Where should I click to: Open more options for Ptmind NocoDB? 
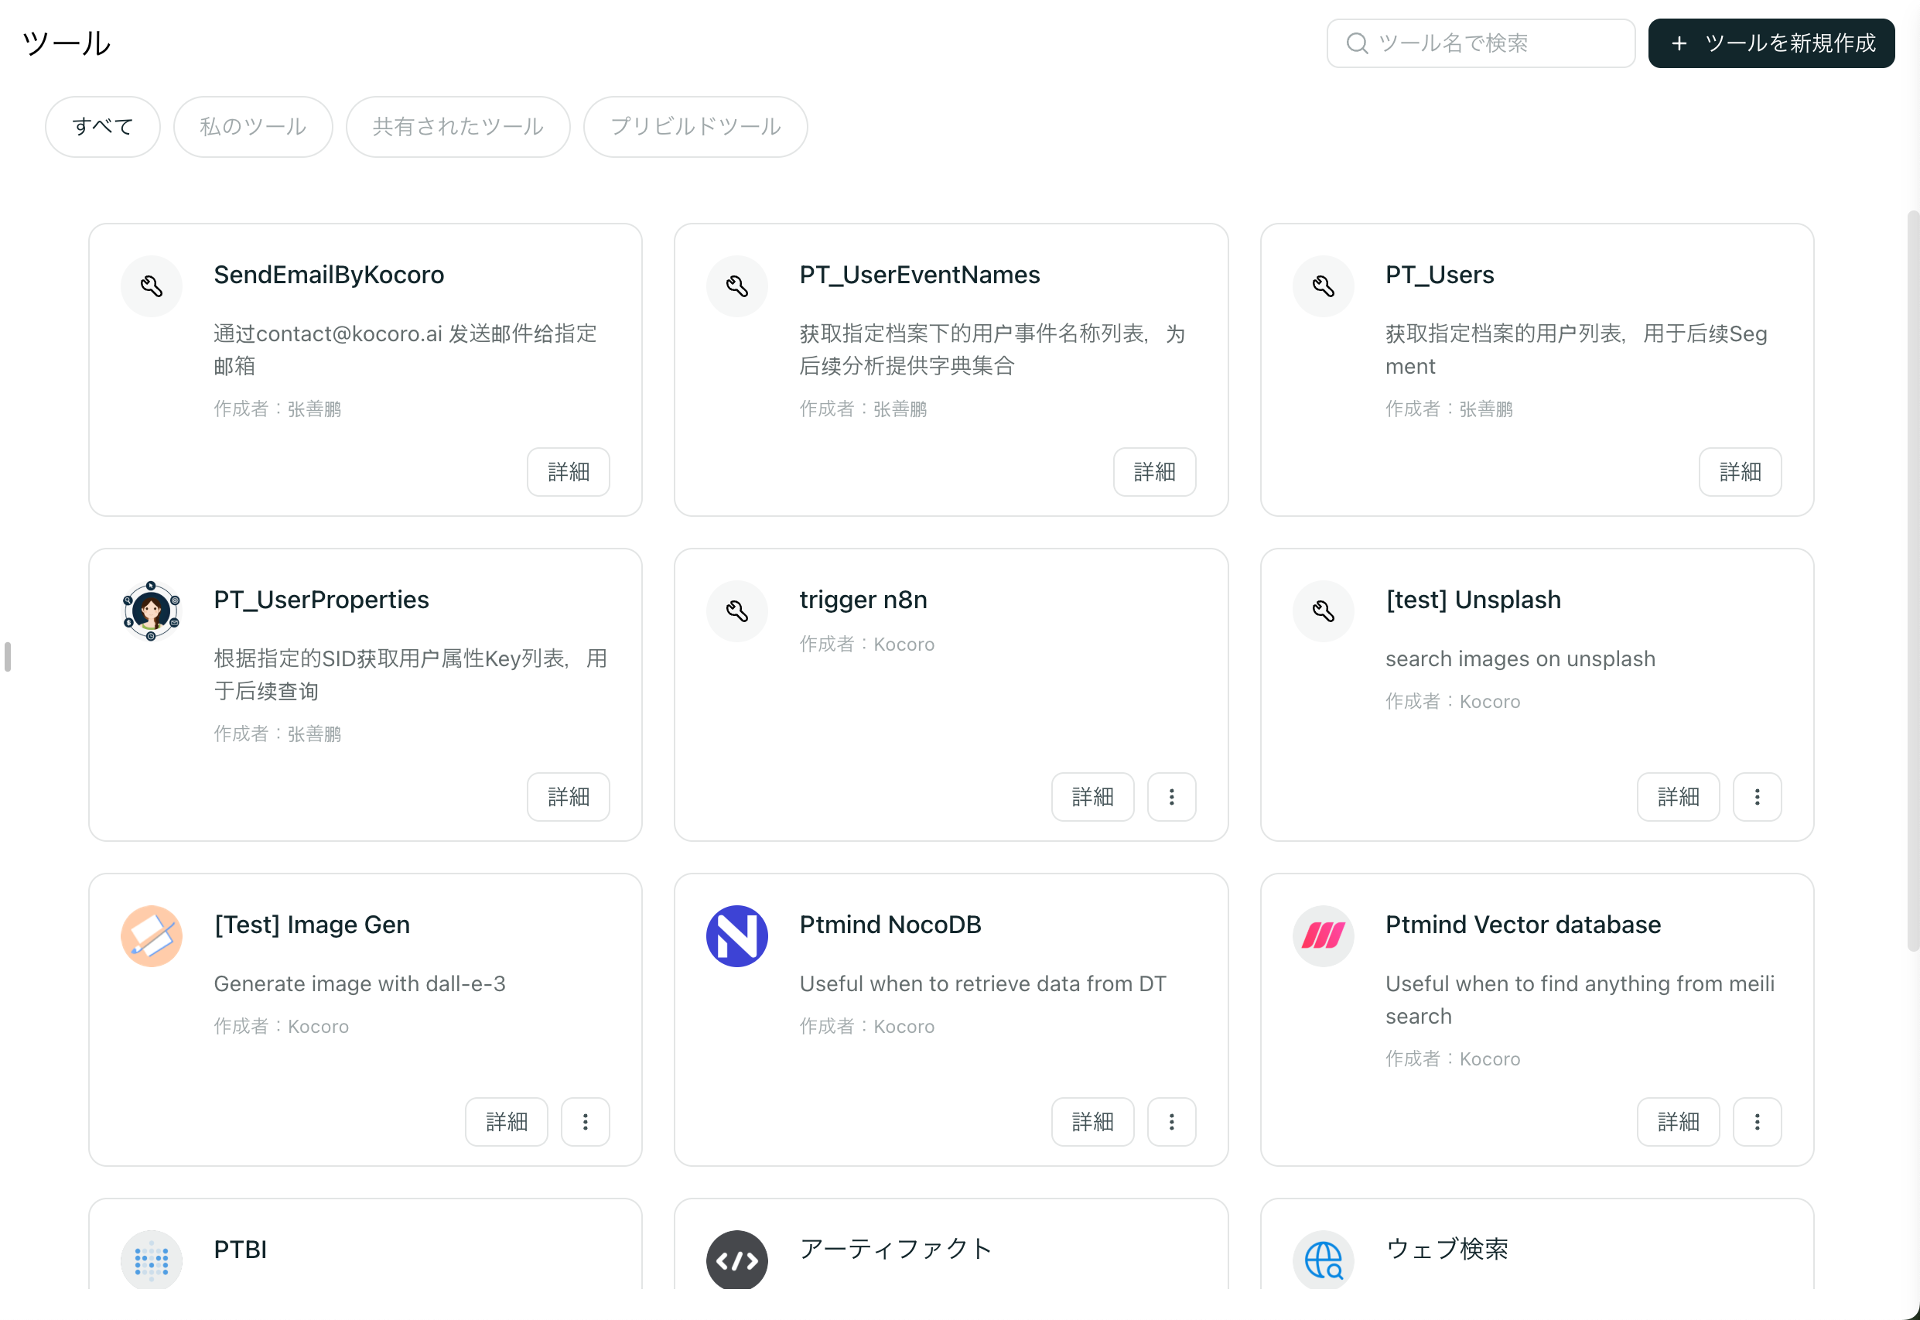click(x=1171, y=1121)
